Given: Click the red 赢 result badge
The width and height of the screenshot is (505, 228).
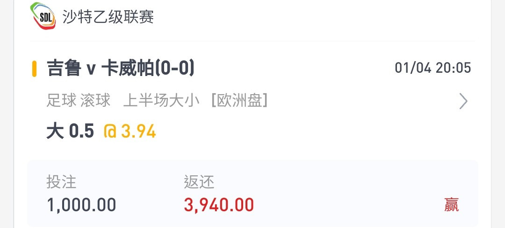Looking at the screenshot, I should point(452,205).
